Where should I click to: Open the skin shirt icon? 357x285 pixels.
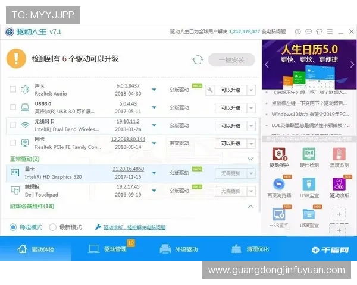319,31
